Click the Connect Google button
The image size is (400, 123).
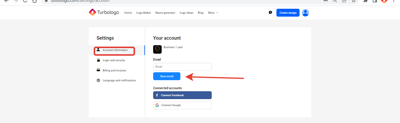[x=182, y=105]
